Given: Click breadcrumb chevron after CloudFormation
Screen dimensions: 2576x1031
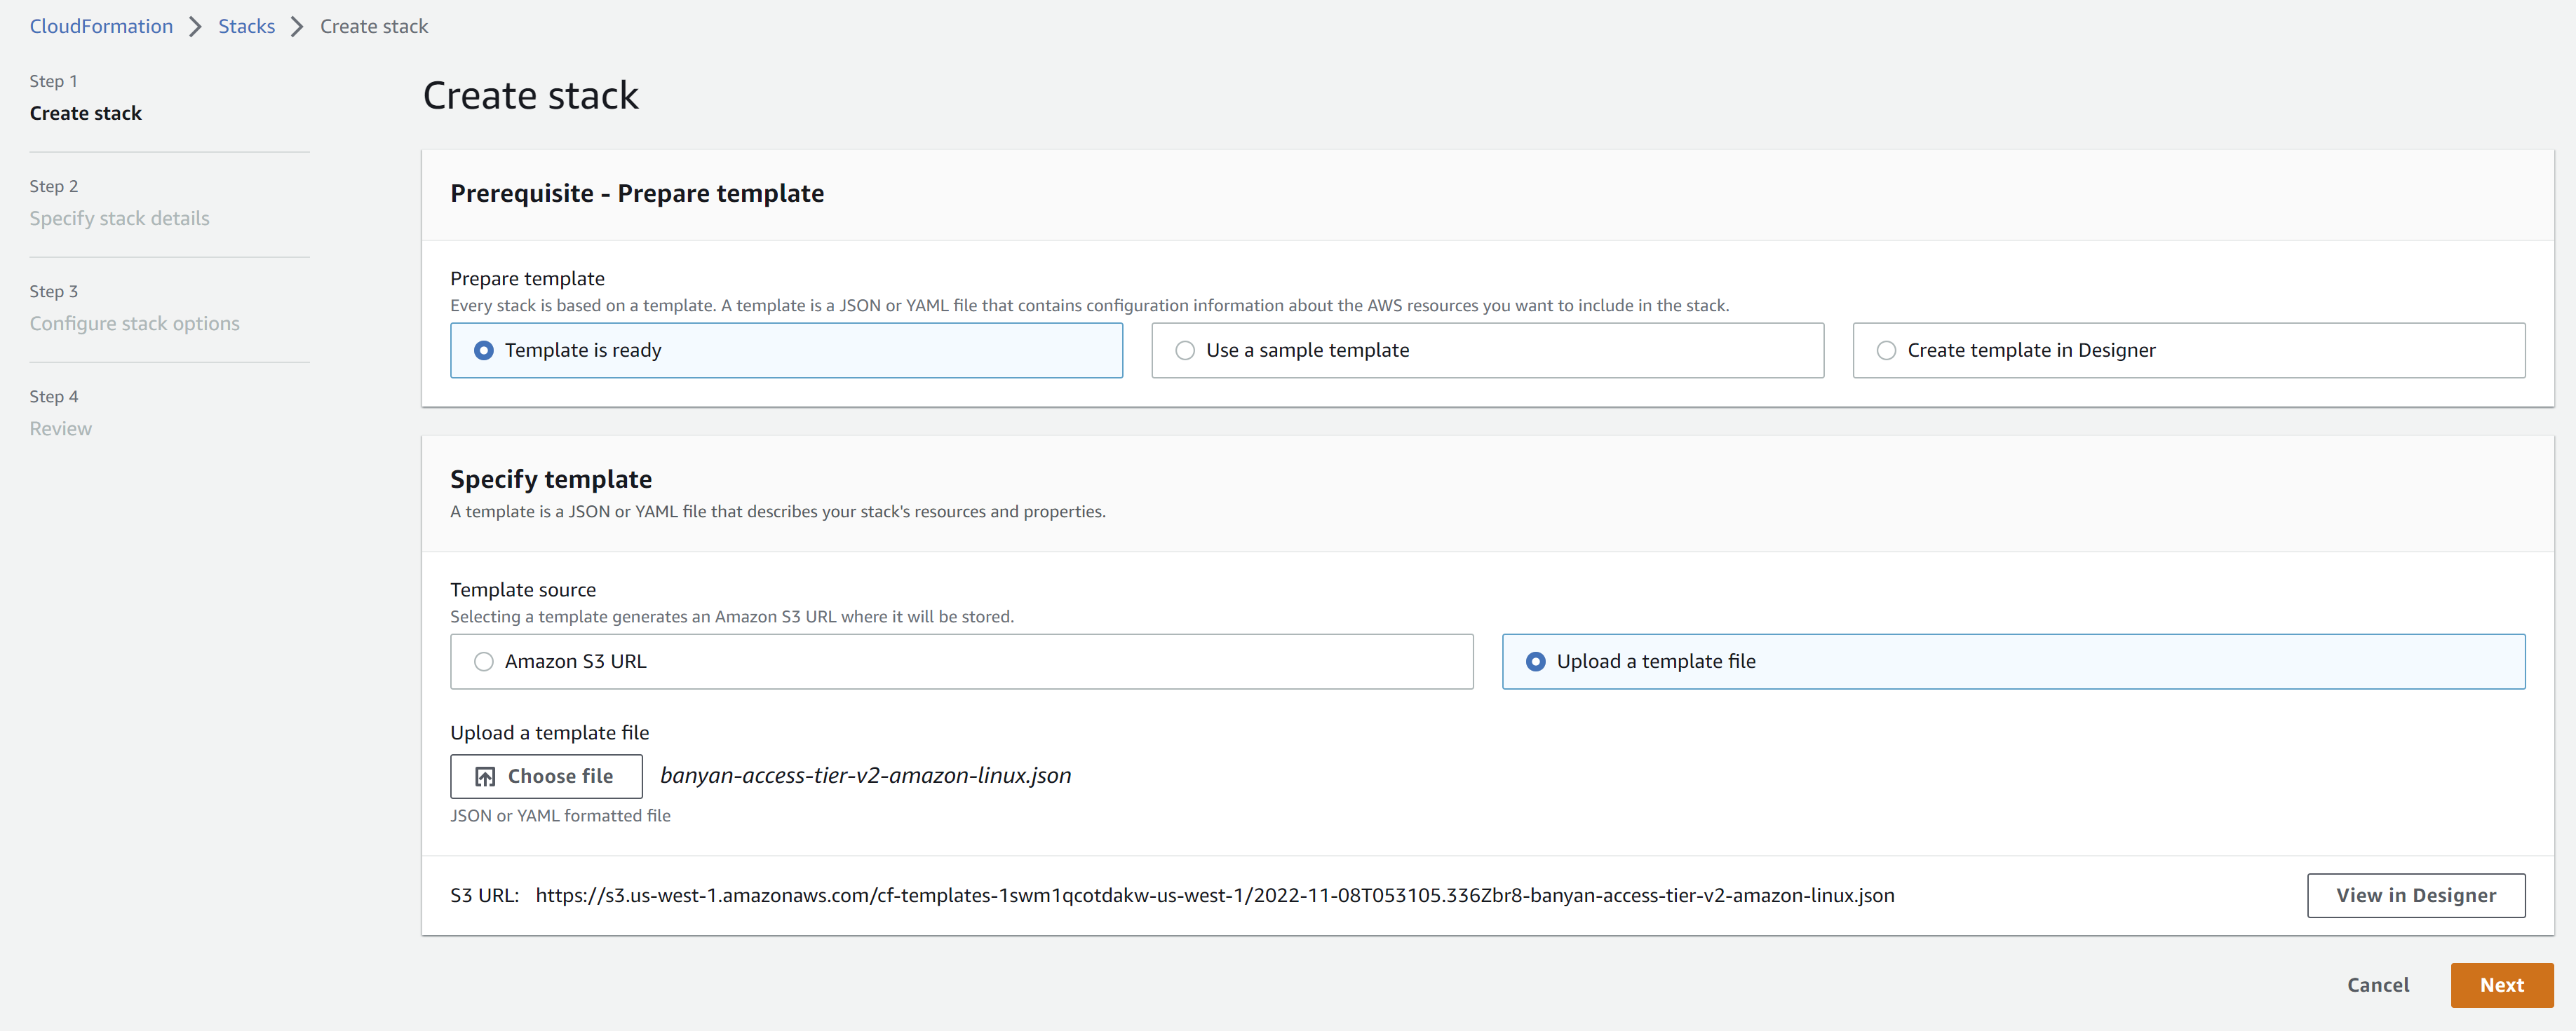Looking at the screenshot, I should click(x=196, y=26).
